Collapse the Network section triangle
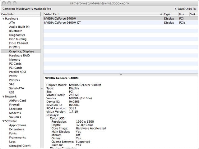The image size is (199, 149). coord(3,97)
